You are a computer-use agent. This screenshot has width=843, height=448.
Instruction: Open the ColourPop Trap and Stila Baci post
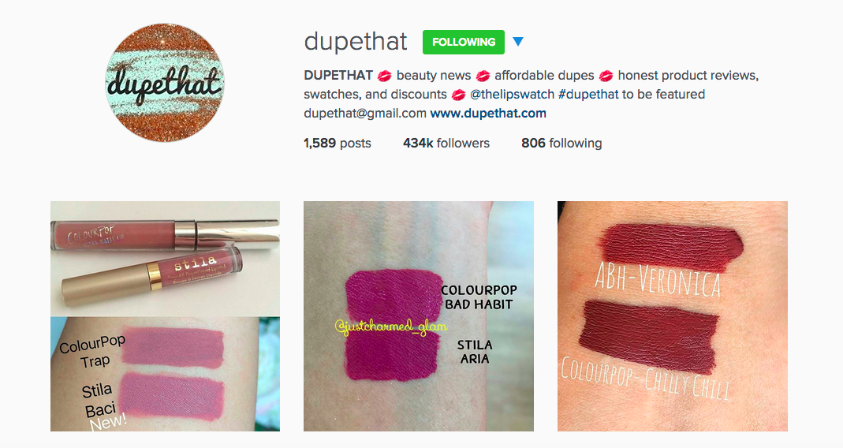[x=165, y=316]
